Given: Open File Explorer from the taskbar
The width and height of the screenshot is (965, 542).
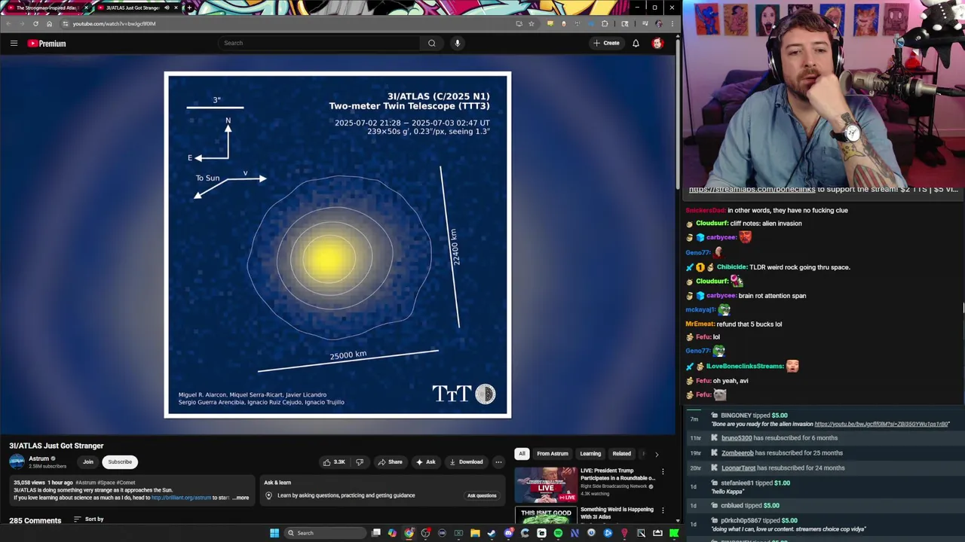Looking at the screenshot, I should click(475, 533).
